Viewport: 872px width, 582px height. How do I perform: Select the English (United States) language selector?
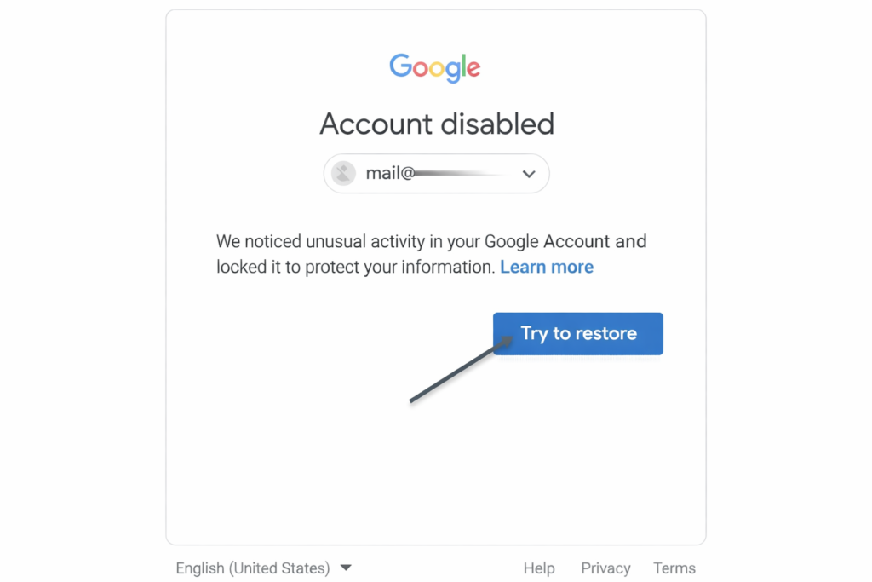tap(253, 568)
